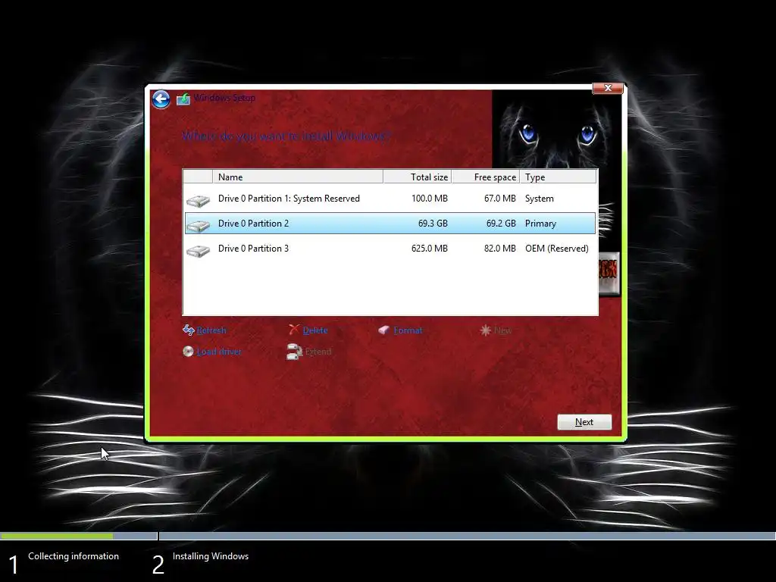Click the 67.0 MB free space cell

click(x=500, y=199)
